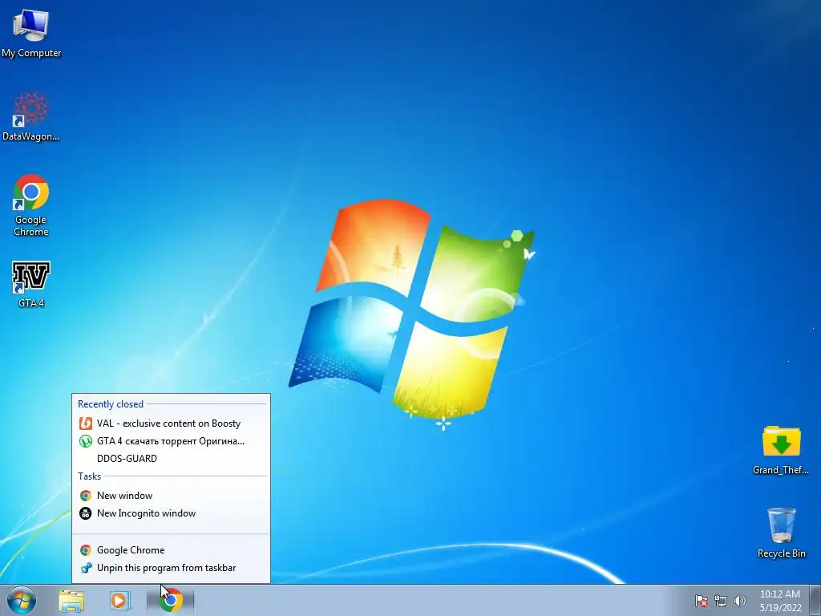Choose New window in jump list
Viewport: 821px width, 616px height.
tap(172, 496)
